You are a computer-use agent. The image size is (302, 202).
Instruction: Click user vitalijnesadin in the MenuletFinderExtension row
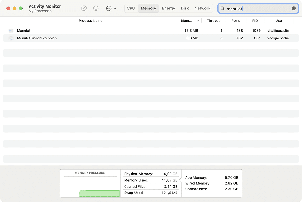click(278, 38)
